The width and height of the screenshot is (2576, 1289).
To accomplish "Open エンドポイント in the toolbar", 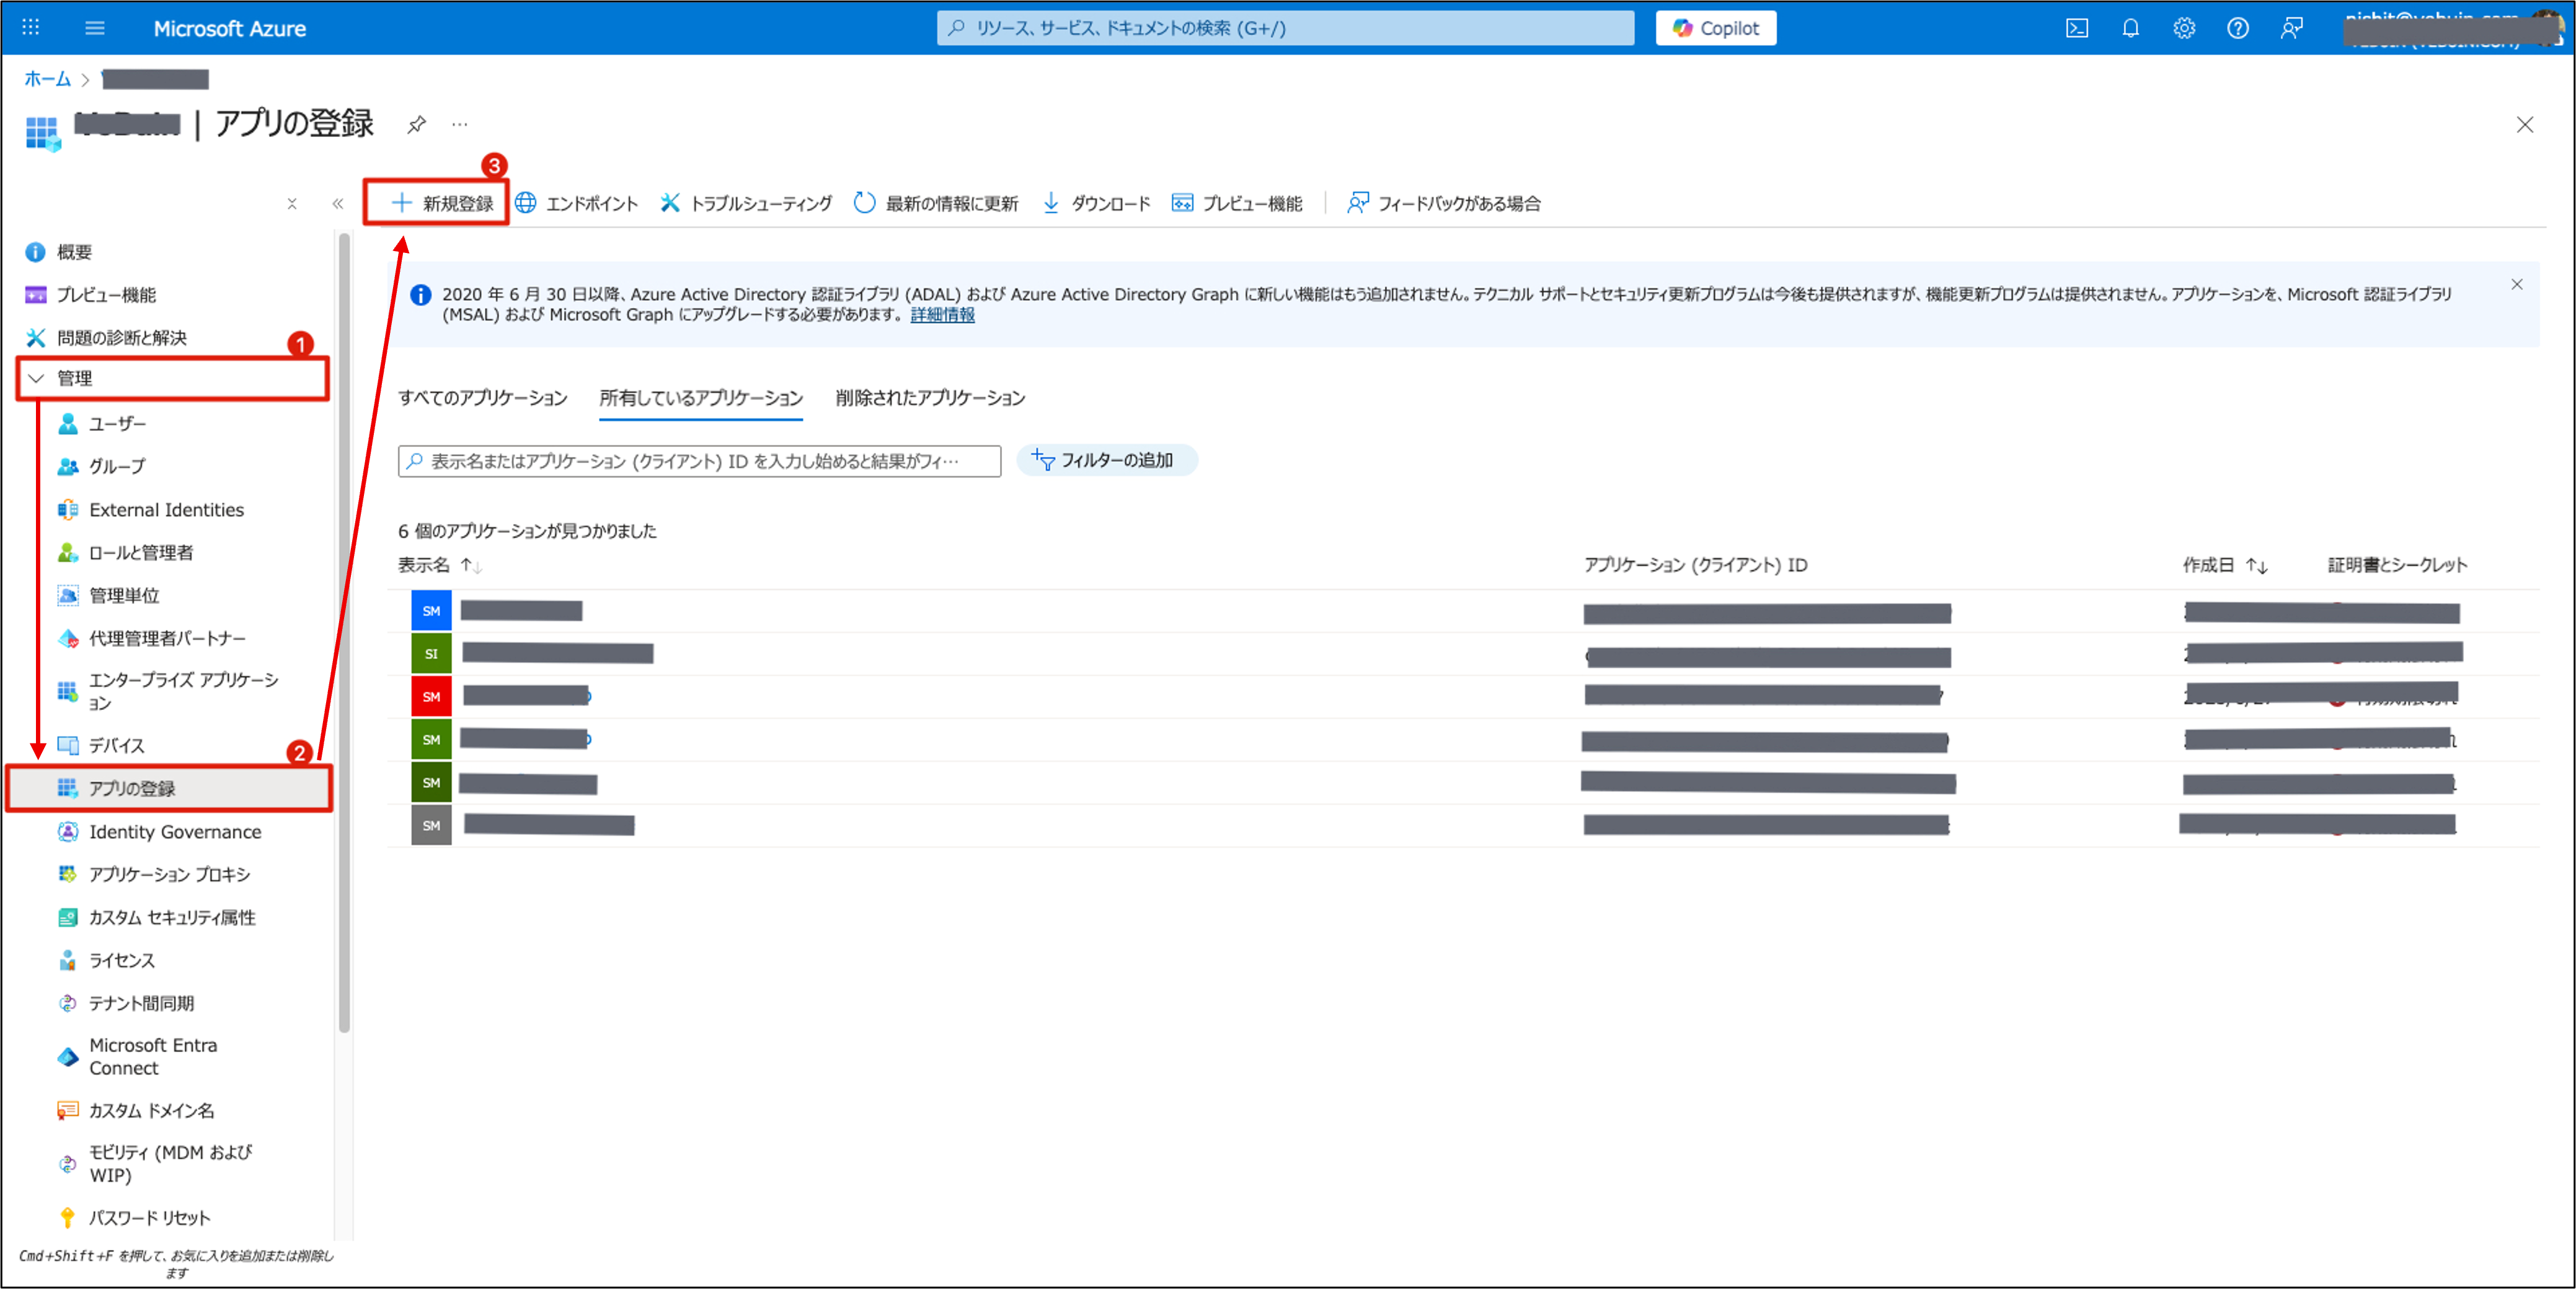I will point(576,203).
